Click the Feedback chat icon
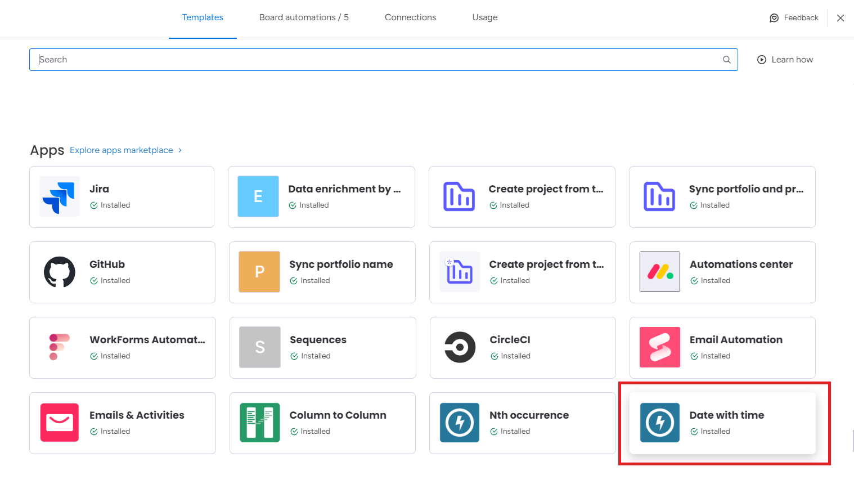 774,18
